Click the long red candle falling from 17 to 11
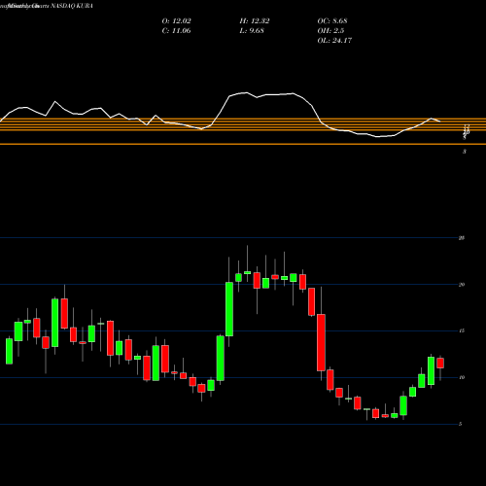This screenshot has width=486, height=486. (321, 342)
